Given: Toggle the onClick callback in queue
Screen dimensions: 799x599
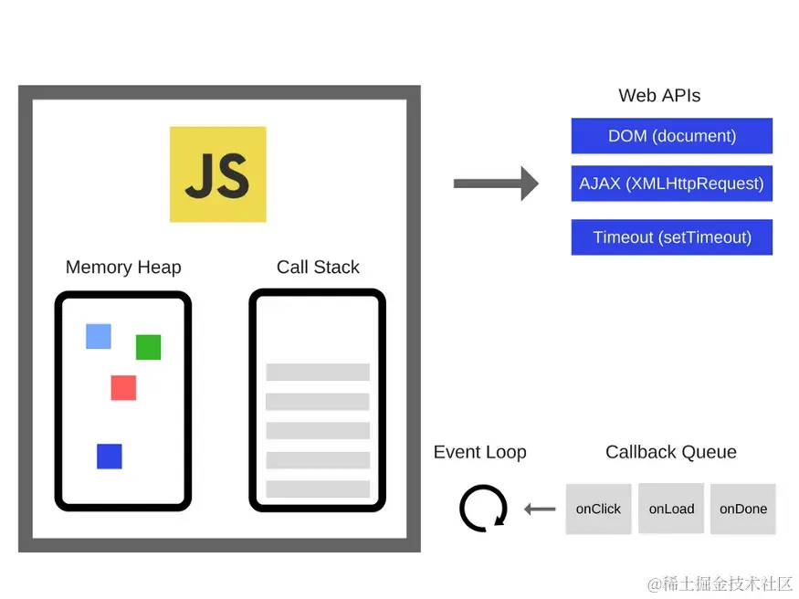Looking at the screenshot, I should (x=598, y=509).
